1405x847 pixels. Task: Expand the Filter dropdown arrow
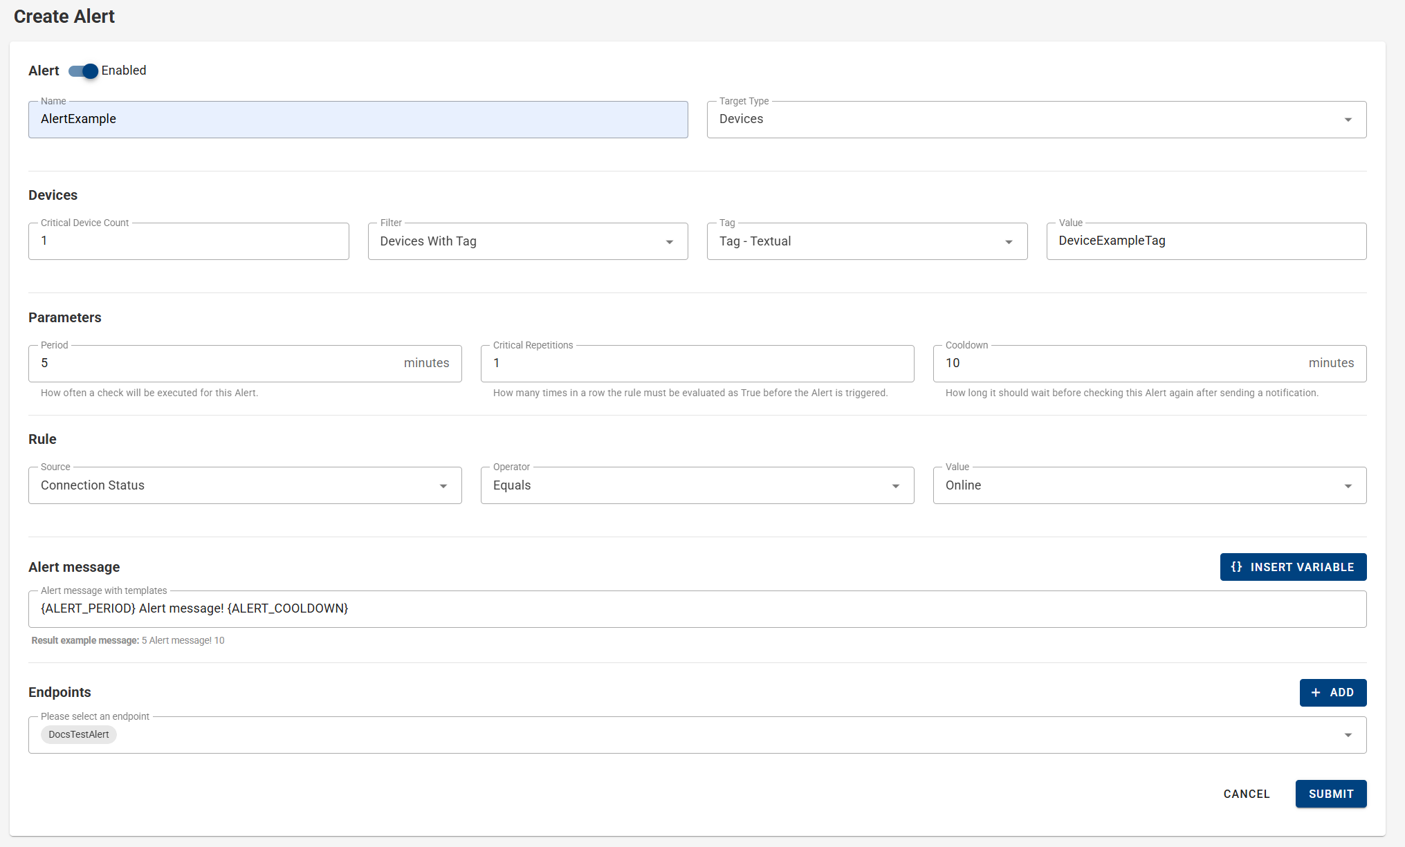(669, 242)
